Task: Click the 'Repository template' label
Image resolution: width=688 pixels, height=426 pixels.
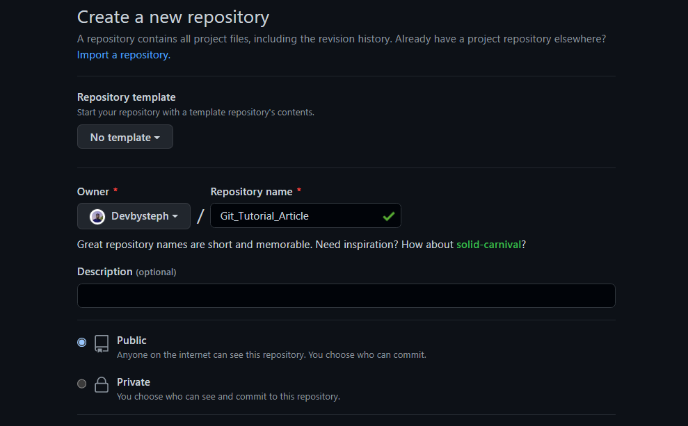Action: [127, 97]
